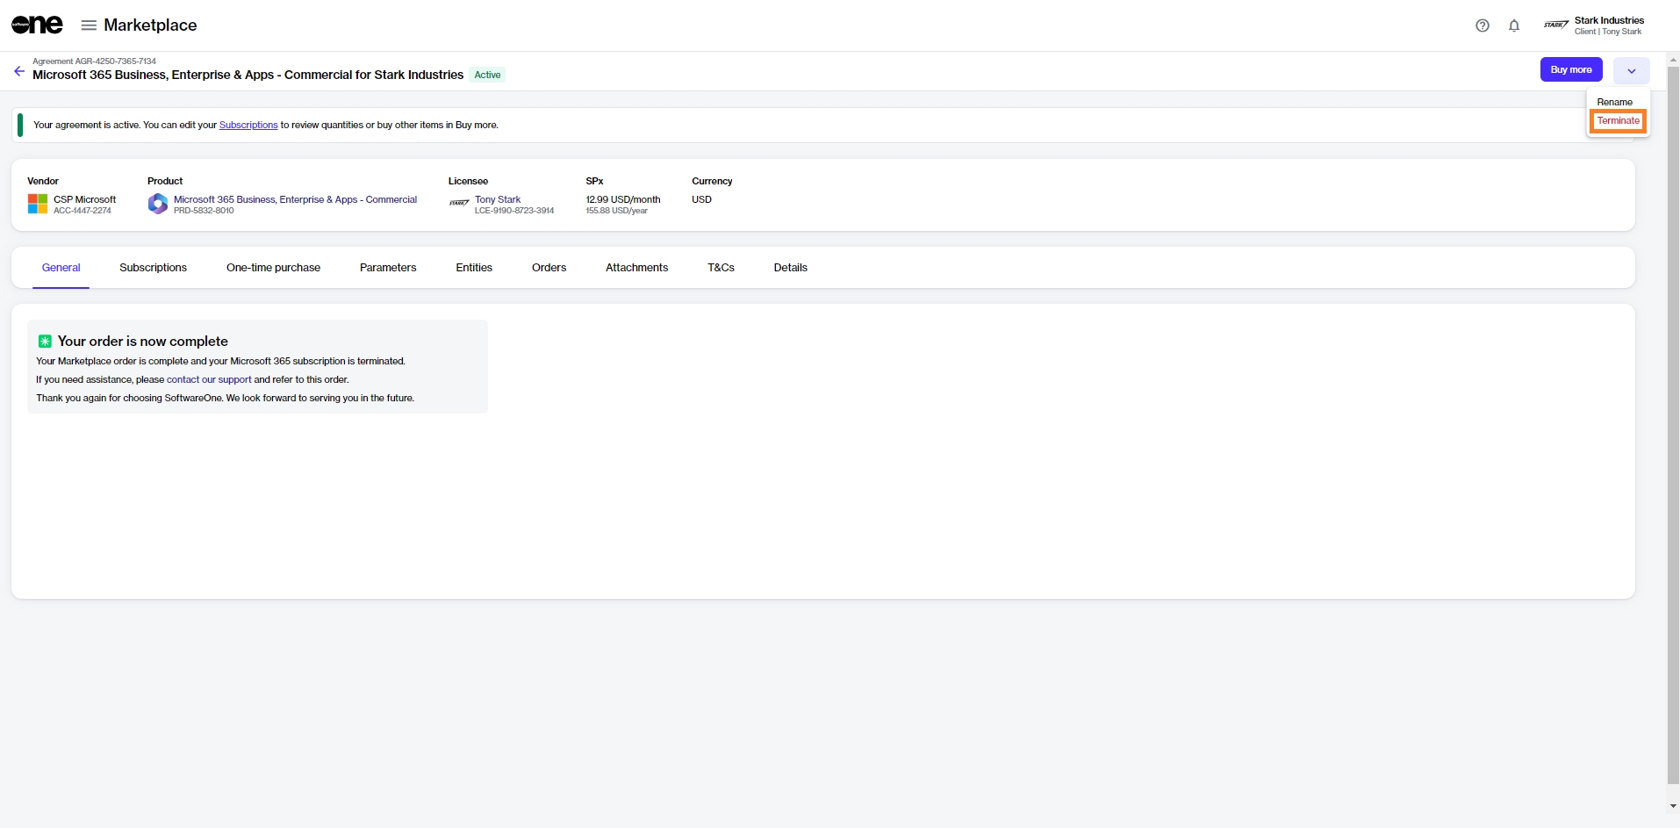
Task: Open the help question mark icon
Action: click(1483, 25)
